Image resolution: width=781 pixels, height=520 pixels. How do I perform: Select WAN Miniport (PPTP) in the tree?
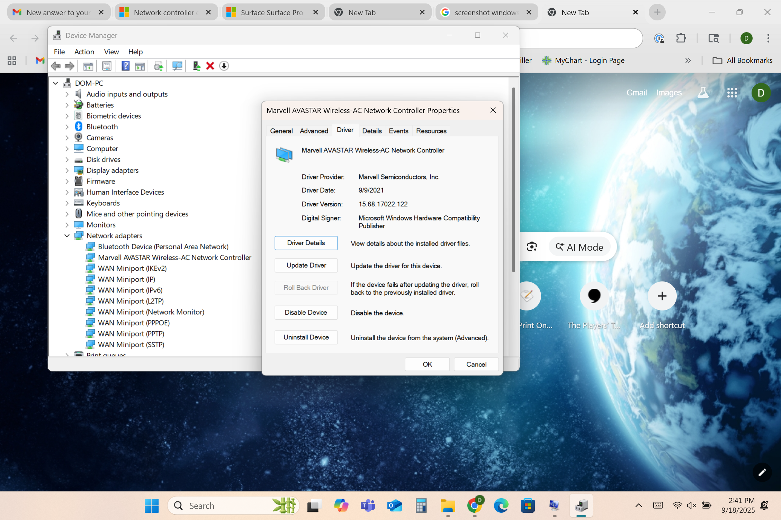coord(131,334)
